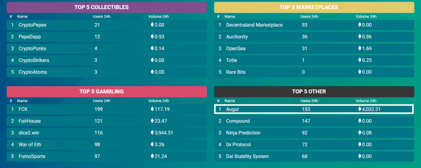The width and height of the screenshot is (421, 168).
Task: Open the Dai Stability System entry
Action: point(247,157)
